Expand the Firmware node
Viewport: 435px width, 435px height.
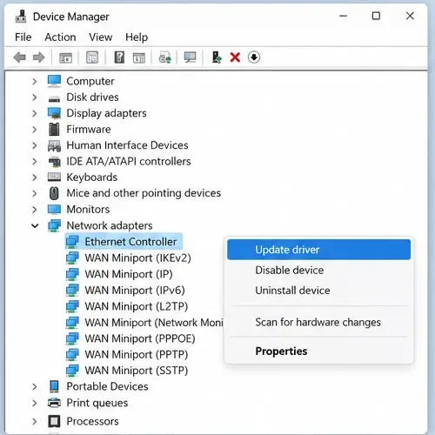point(35,130)
